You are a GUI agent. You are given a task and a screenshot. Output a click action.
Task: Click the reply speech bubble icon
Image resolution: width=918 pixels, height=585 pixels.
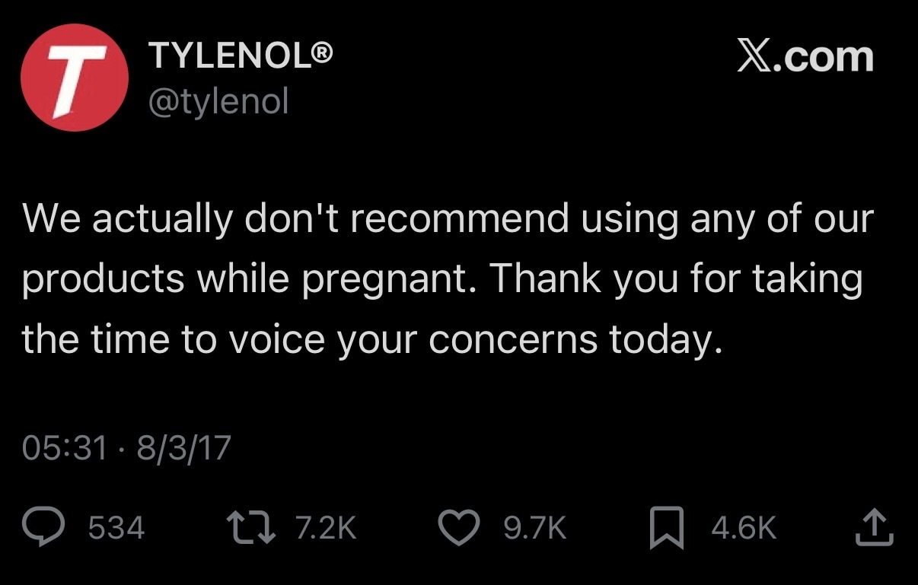[x=44, y=528]
